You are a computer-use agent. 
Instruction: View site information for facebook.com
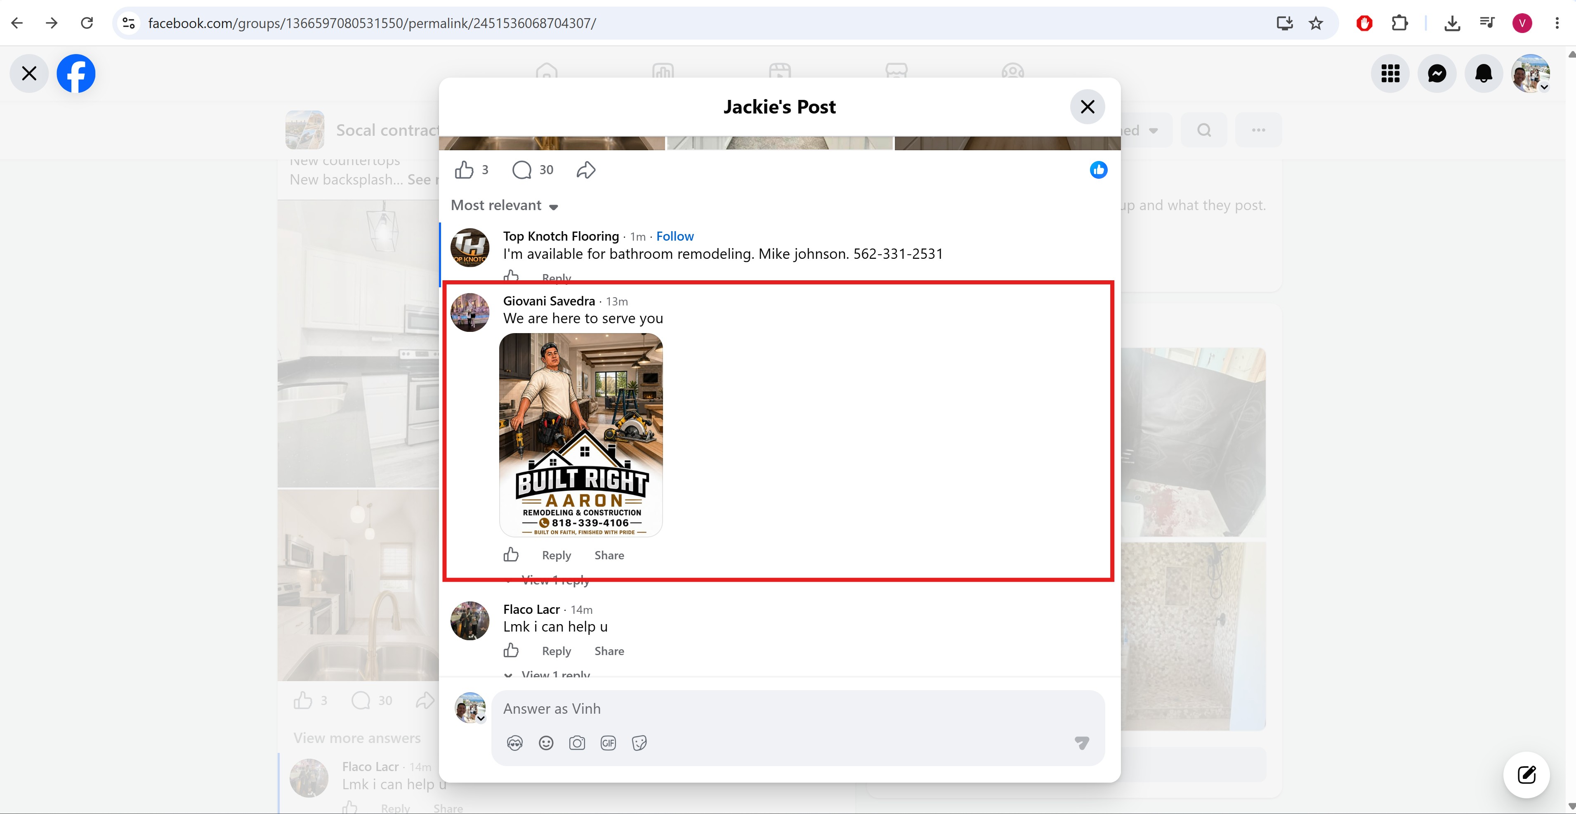128,23
